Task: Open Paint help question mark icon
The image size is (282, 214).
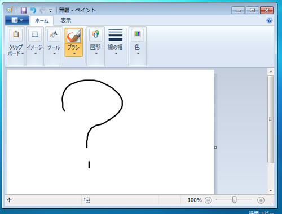Action: [270, 20]
